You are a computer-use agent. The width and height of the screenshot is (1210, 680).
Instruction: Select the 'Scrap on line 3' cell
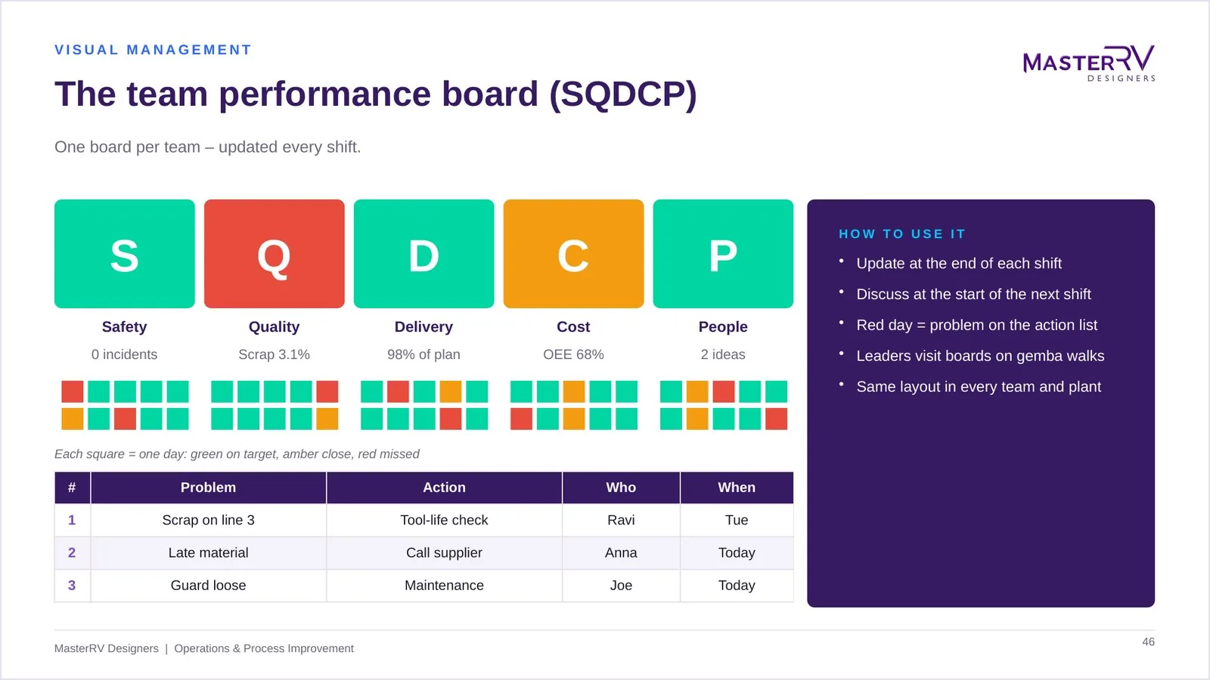209,521
